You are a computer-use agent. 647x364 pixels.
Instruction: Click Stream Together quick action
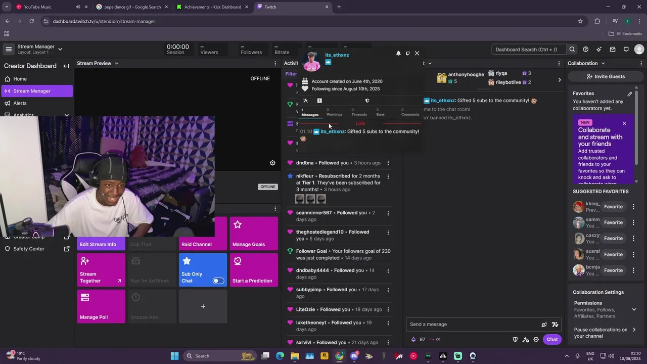(x=101, y=270)
